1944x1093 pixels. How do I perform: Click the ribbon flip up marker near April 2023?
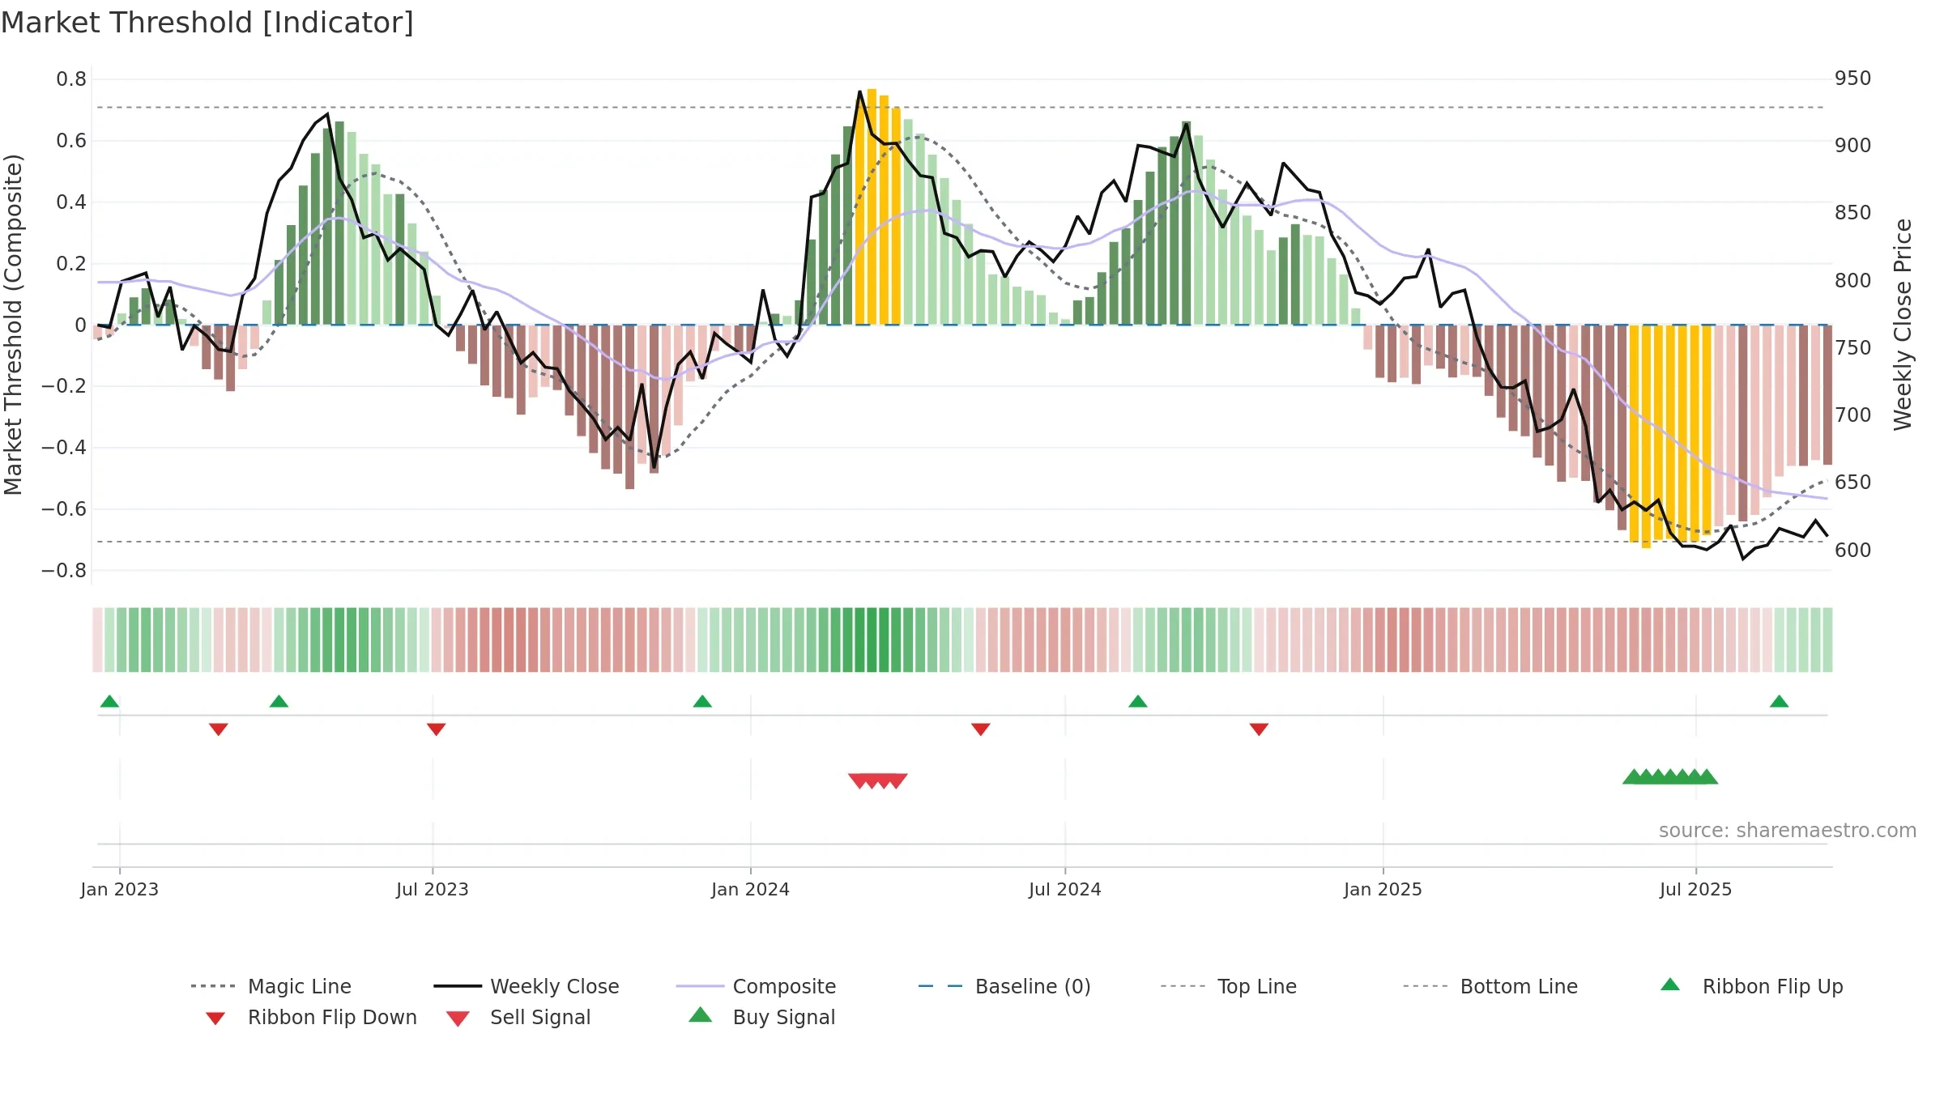coord(279,701)
